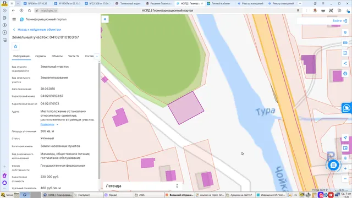Select the date 28.01.2010 value
This screenshot has width=352, height=198.
(48, 89)
